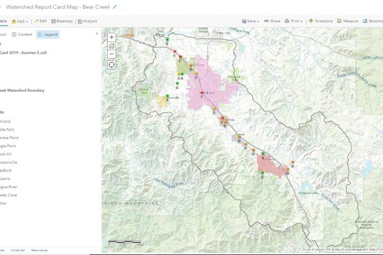Open the Analysis tool
Image resolution: width=383 pixels, height=255 pixels.
coord(87,21)
